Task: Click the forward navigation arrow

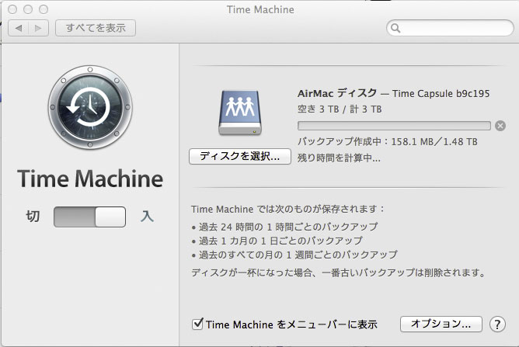Action: tap(38, 28)
